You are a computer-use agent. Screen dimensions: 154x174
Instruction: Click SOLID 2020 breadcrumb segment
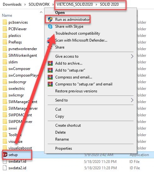[109, 4]
